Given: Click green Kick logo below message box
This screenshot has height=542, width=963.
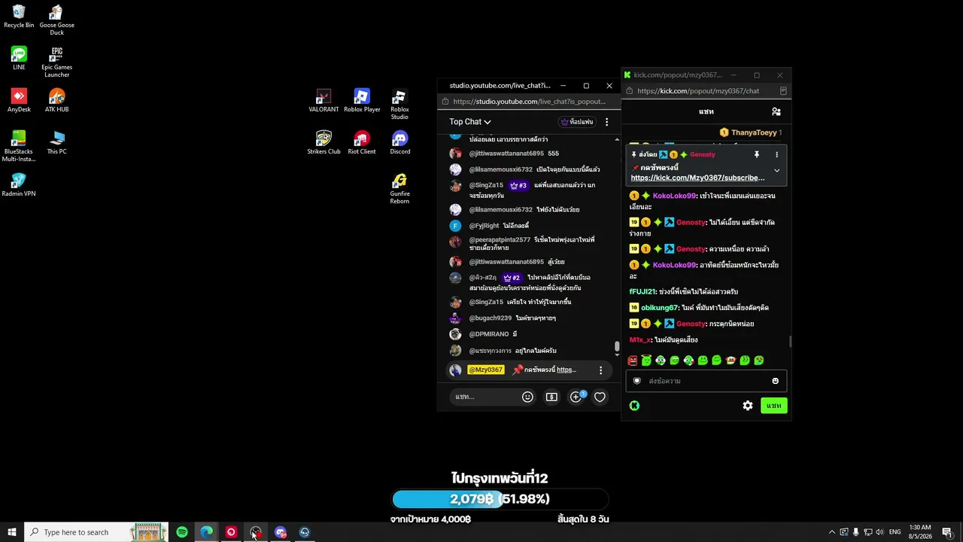Looking at the screenshot, I should (634, 406).
